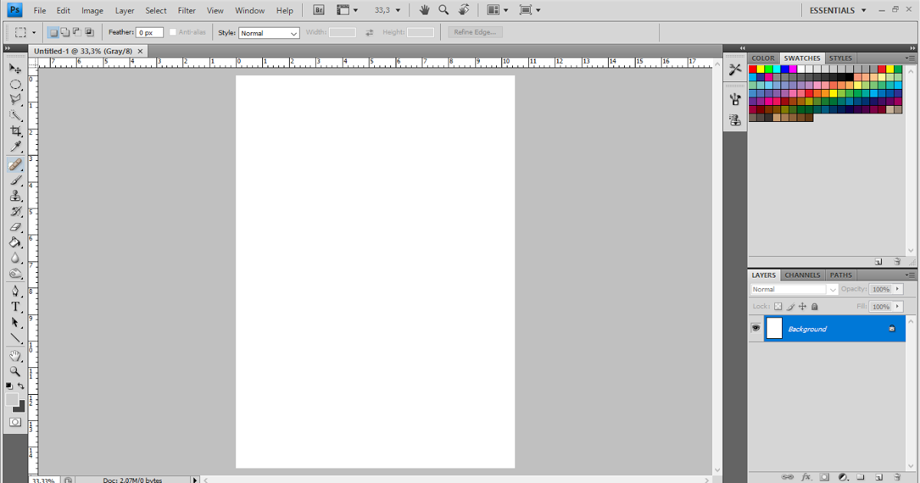Viewport: 920px width, 483px height.
Task: Select the Pen tool
Action: [x=15, y=291]
